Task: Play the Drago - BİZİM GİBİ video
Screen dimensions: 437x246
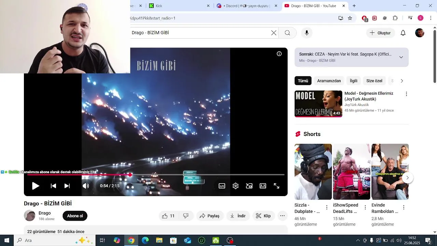Action: point(36,186)
